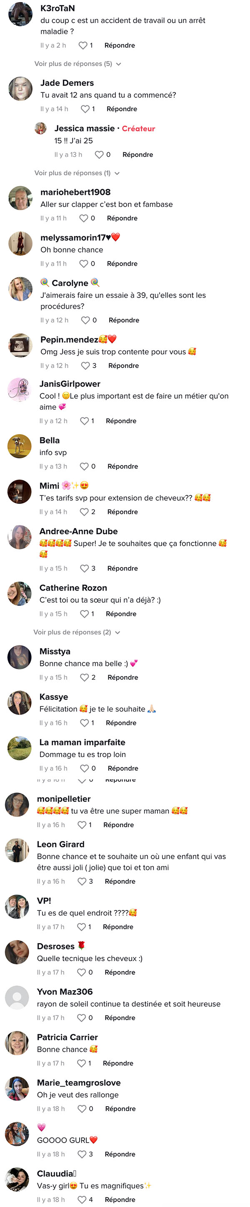Toggle like on Bella's info svp comment
Viewport: 250px width, 1207px height.
click(85, 466)
